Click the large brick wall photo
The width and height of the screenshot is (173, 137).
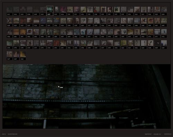[x=86, y=96]
